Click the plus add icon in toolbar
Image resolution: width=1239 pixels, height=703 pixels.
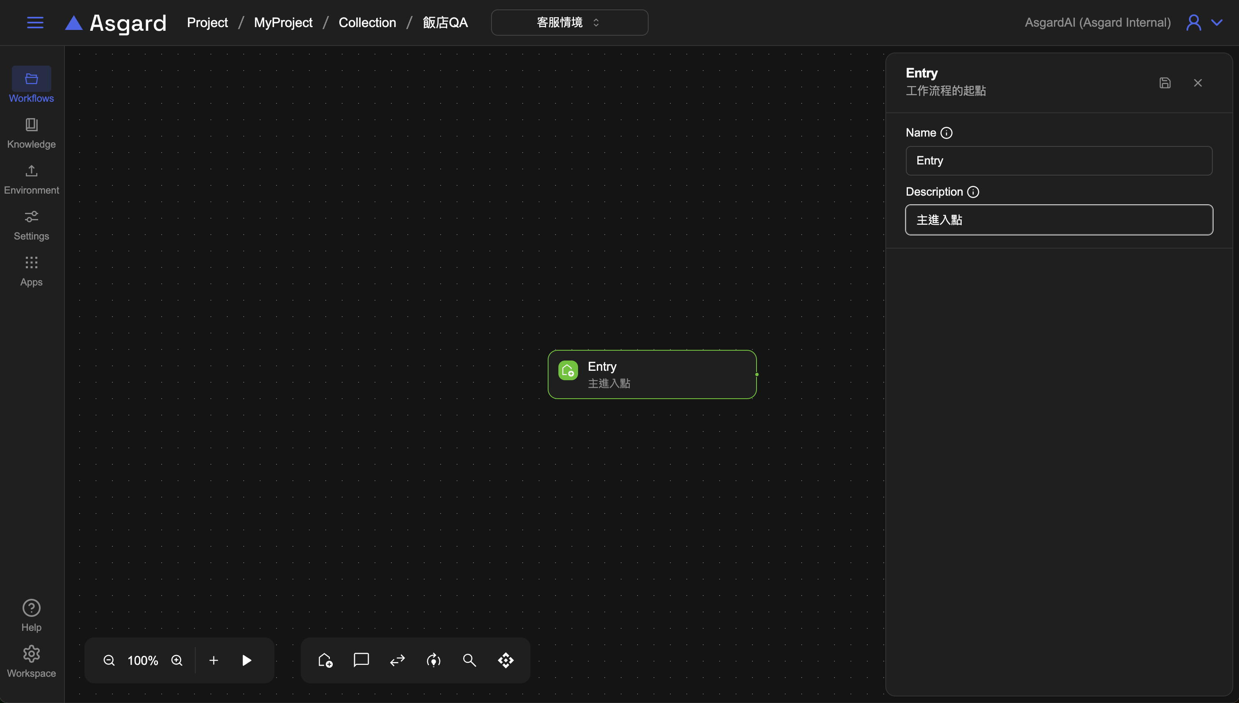pyautogui.click(x=213, y=660)
